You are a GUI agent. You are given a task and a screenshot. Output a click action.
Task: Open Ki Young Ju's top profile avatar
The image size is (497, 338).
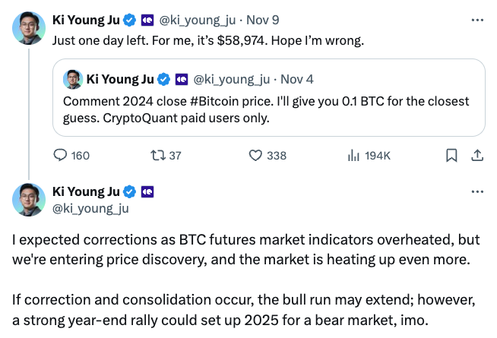coord(29,27)
